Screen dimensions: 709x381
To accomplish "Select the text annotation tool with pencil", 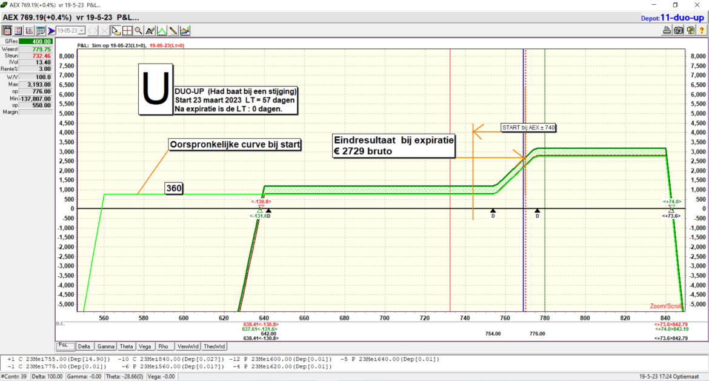I will point(150,31).
